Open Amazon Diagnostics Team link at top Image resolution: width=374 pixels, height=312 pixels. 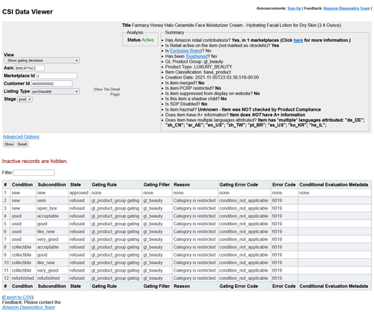(x=346, y=8)
